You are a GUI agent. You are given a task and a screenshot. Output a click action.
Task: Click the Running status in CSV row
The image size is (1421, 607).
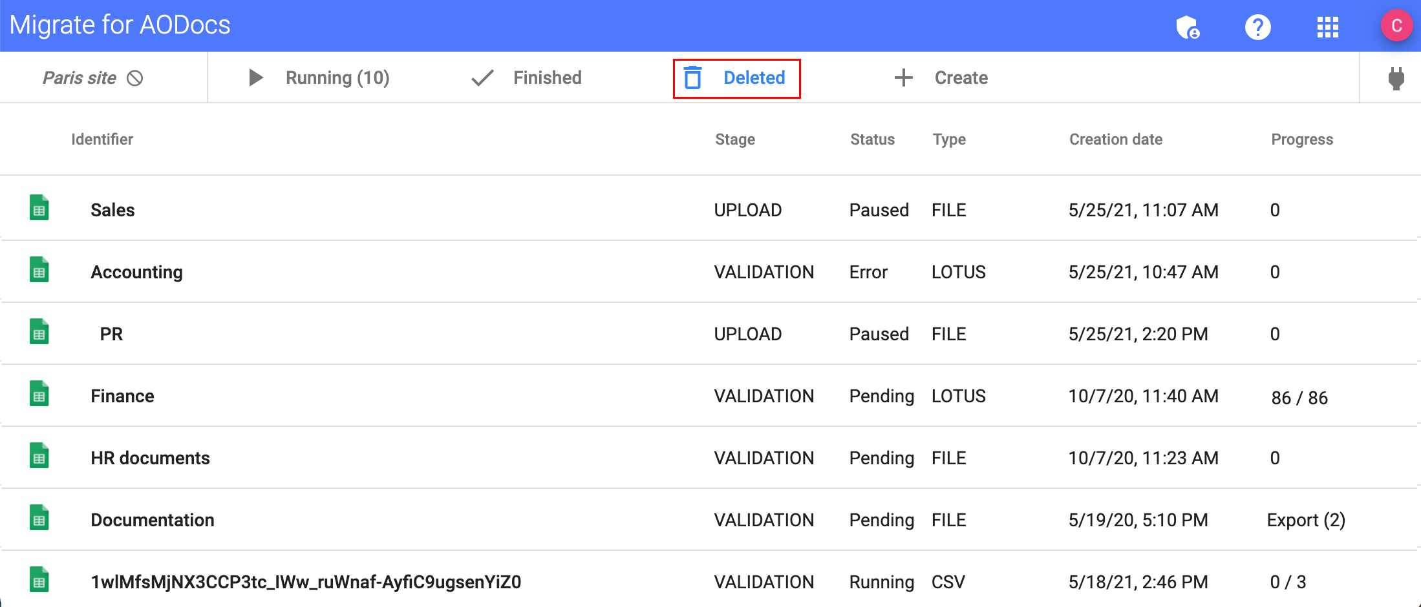coord(881,582)
